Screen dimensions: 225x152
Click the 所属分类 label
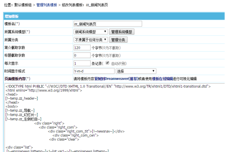11,40
